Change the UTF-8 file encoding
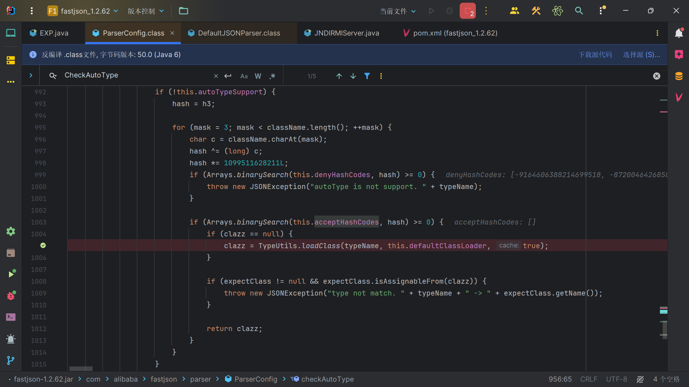The height and width of the screenshot is (387, 689). coord(617,379)
